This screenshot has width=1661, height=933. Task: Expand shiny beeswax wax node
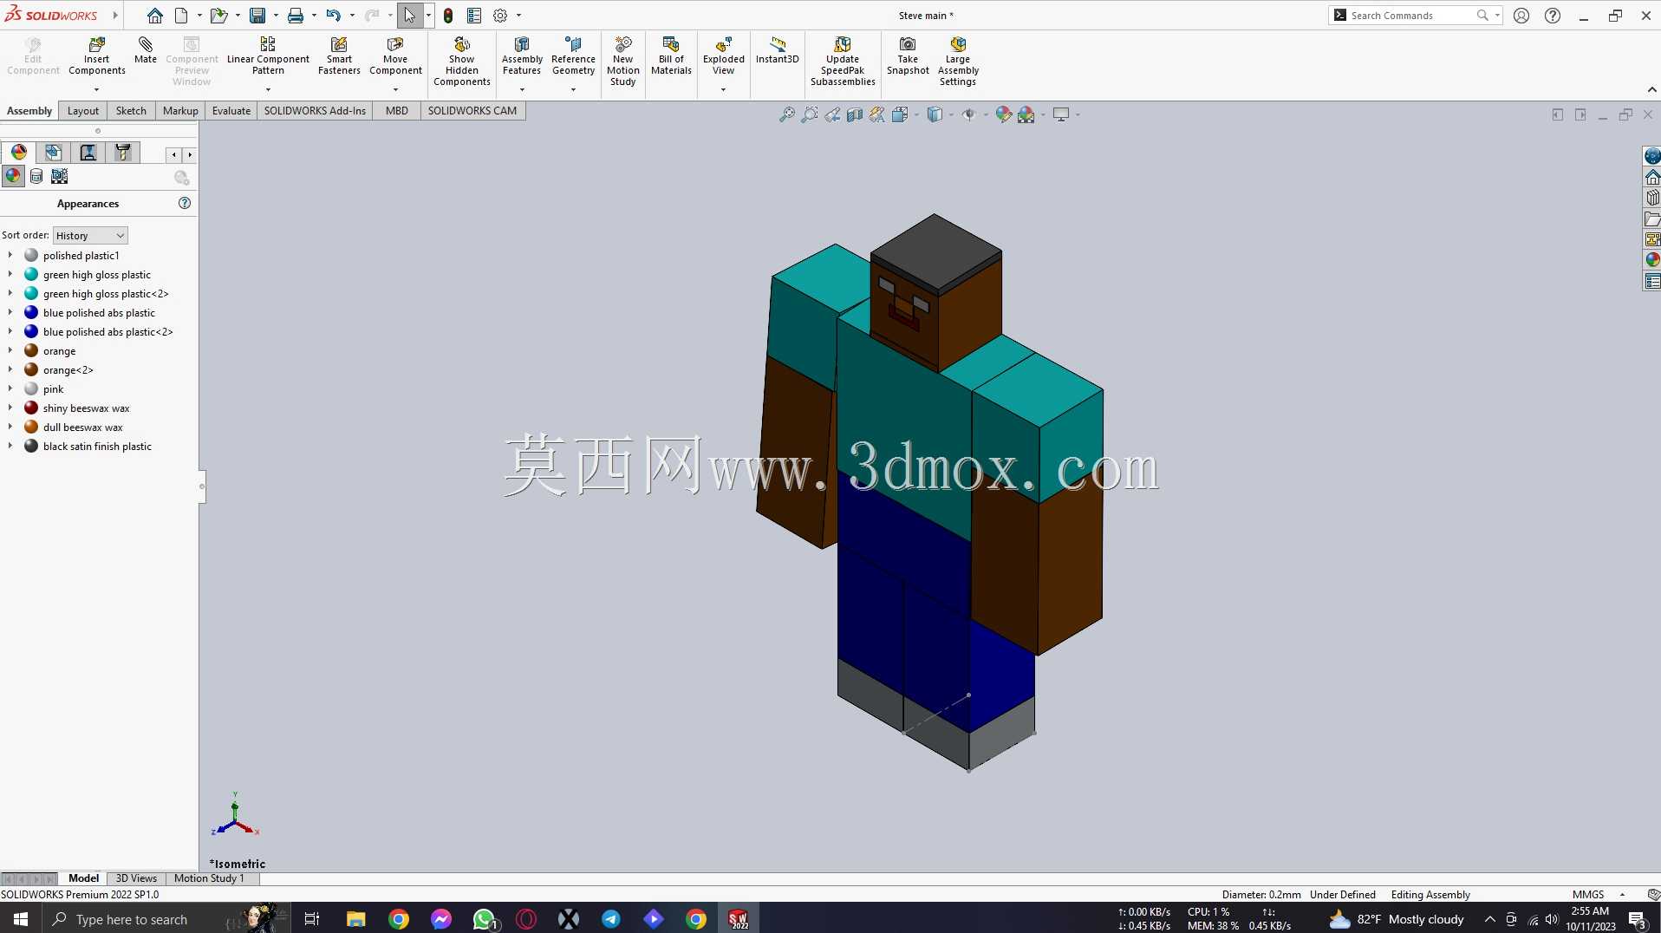[x=10, y=408]
